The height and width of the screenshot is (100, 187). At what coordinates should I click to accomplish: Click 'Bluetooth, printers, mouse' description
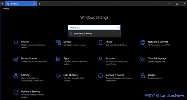click(x=74, y=45)
